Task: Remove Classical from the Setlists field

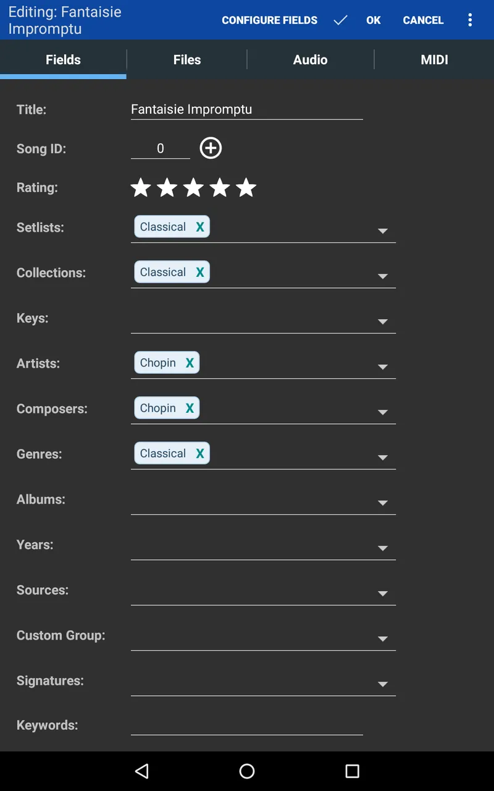Action: coord(199,227)
